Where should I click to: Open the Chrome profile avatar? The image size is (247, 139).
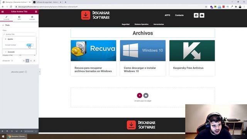240,7
